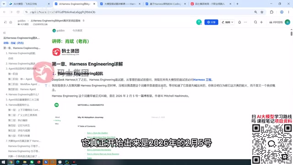Bookmark this page with star icon
Viewport: 293px width, 165px height.
pos(262,12)
